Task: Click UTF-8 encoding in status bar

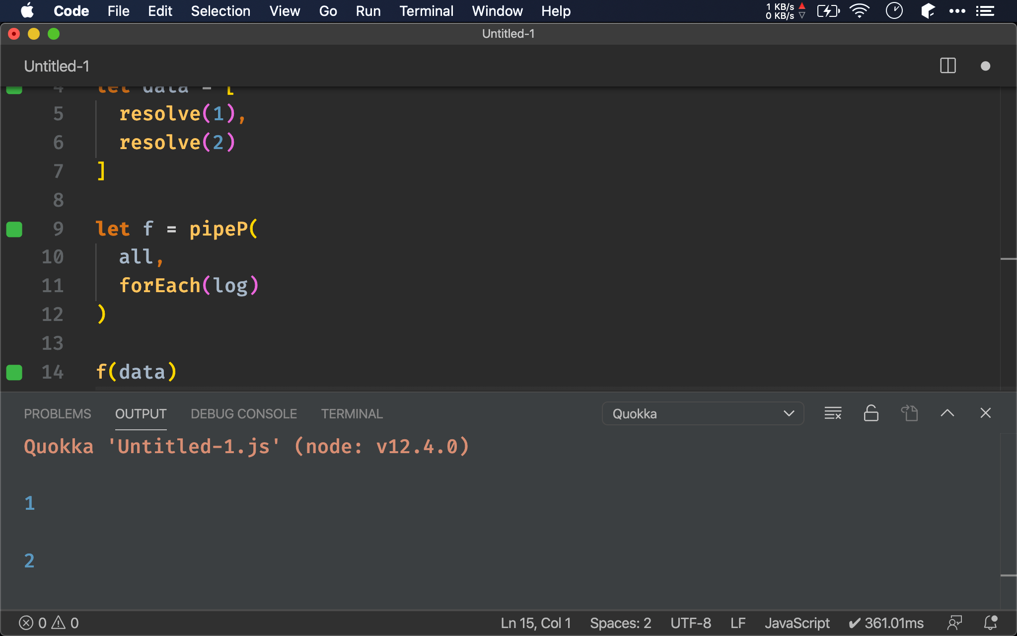Action: pos(691,623)
